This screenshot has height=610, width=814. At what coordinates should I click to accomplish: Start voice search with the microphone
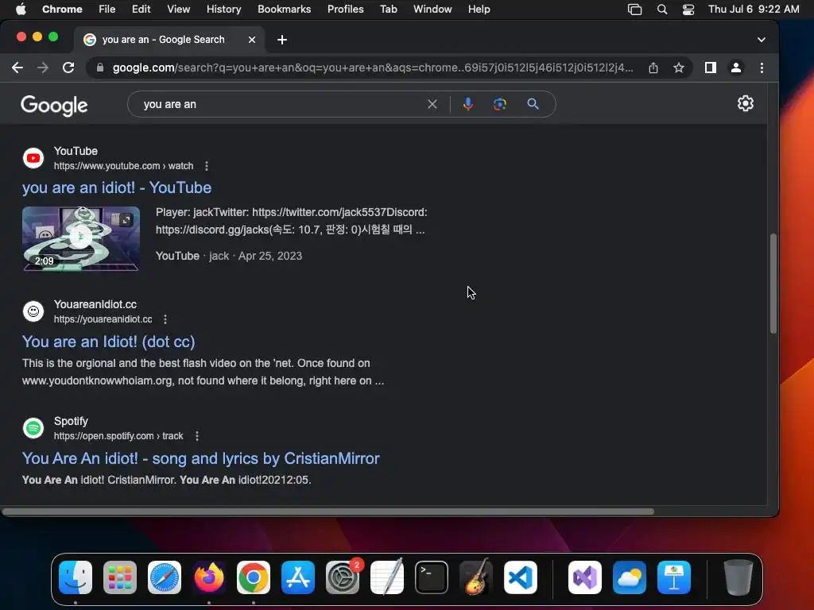coord(467,104)
